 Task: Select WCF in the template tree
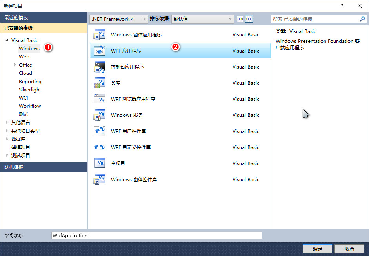click(x=24, y=98)
